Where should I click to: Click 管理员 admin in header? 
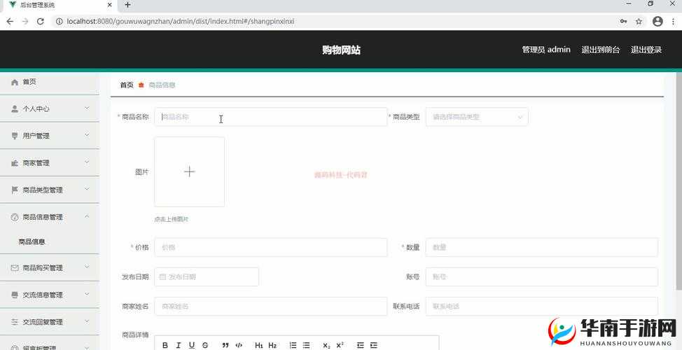point(546,50)
